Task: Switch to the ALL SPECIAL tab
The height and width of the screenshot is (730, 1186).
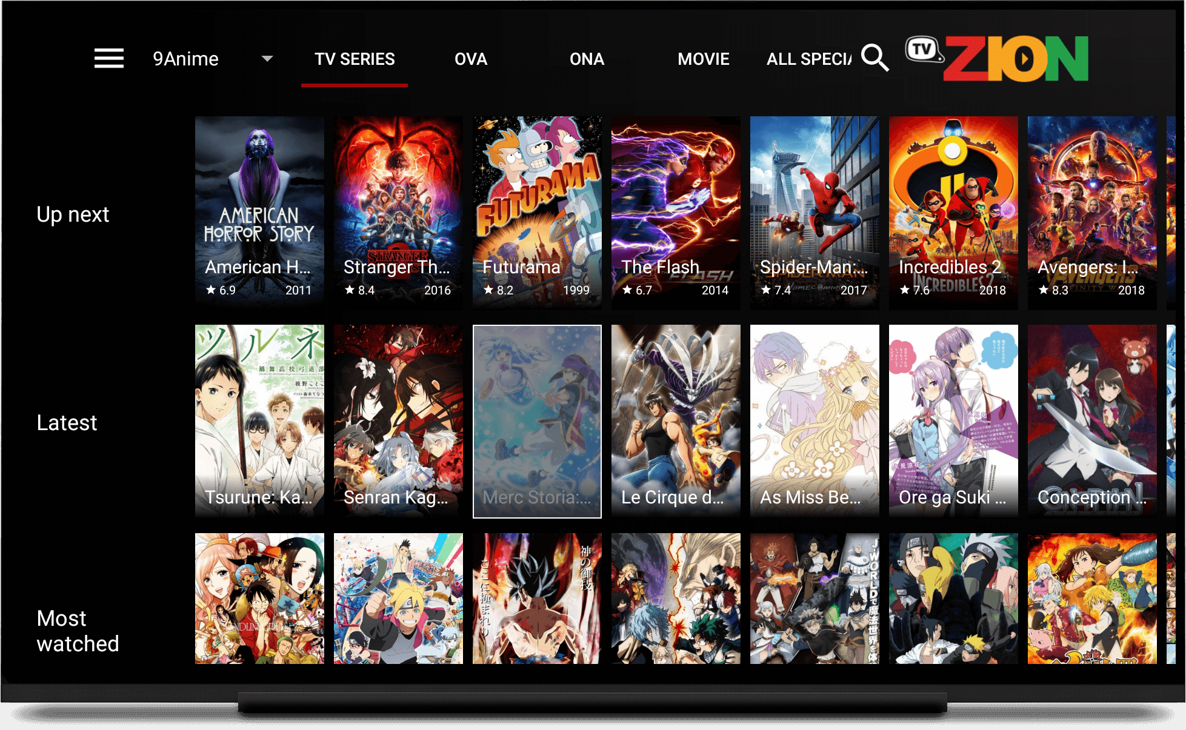Action: click(x=809, y=59)
